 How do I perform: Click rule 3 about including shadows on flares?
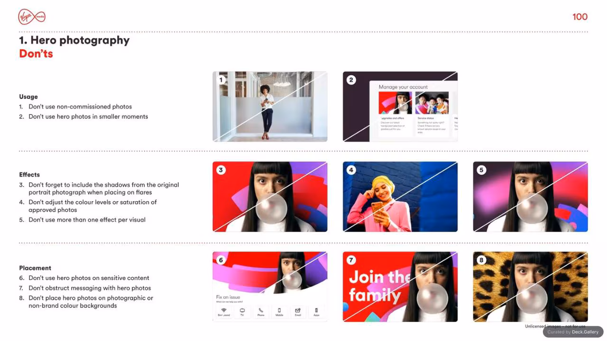pyautogui.click(x=104, y=188)
